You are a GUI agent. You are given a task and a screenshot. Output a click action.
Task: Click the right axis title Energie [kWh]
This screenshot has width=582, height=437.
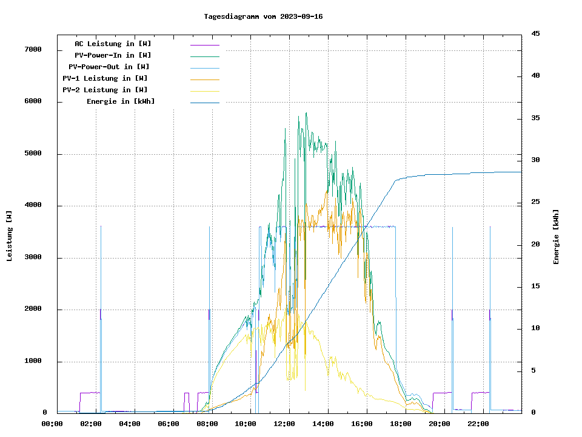[557, 237]
